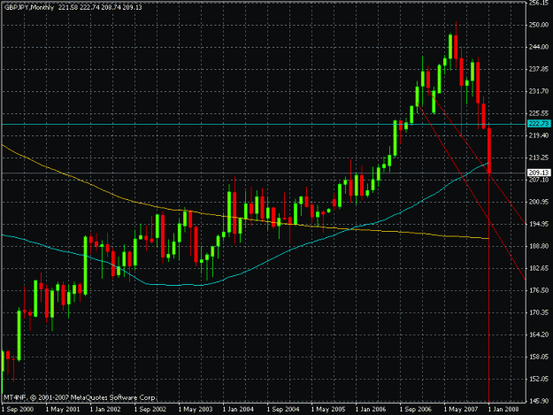The height and width of the screenshot is (415, 553).
Task: Click the 145.90 price axis label
Action: click(539, 401)
